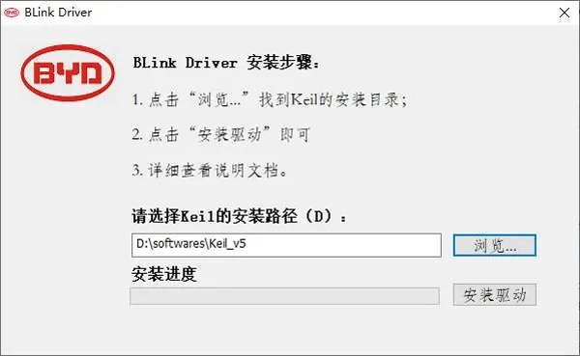Image resolution: width=580 pixels, height=356 pixels.
Task: Click step 1 instruction about 浏览
Action: tap(270, 99)
